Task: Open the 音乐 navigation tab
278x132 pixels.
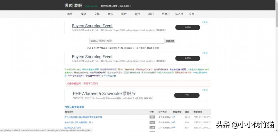Action: [110, 14]
